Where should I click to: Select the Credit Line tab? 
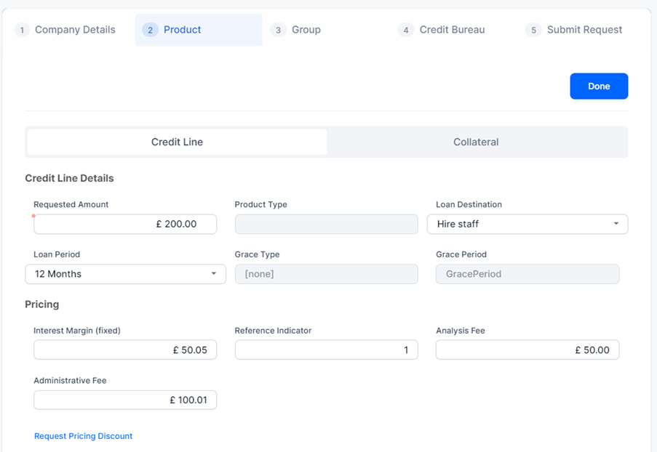(177, 142)
